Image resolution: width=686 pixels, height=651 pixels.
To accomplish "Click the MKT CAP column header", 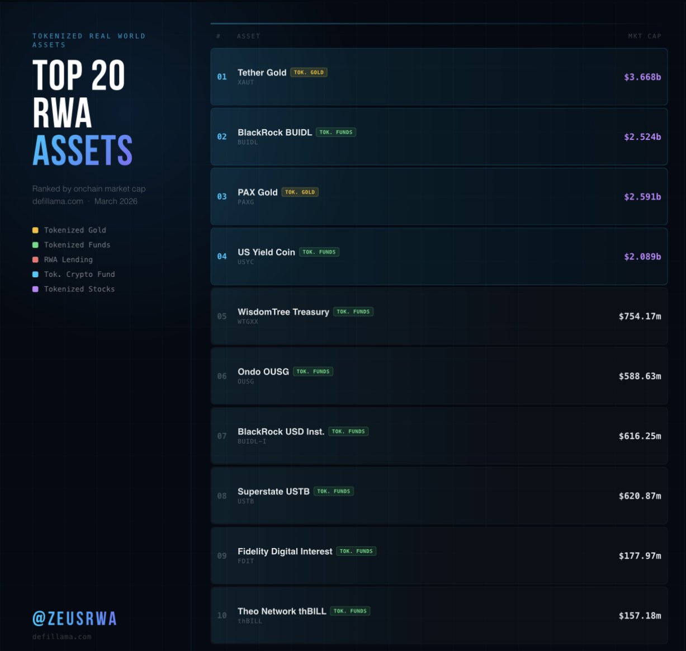I will pyautogui.click(x=645, y=36).
